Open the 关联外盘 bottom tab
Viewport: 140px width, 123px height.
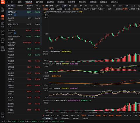76,118
